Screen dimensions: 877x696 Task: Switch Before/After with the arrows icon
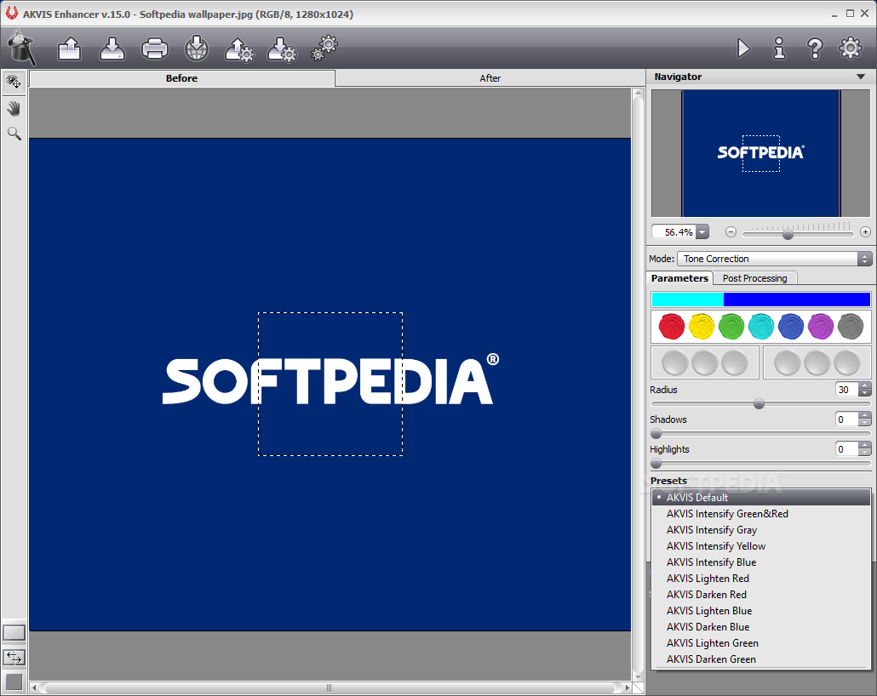point(14,658)
